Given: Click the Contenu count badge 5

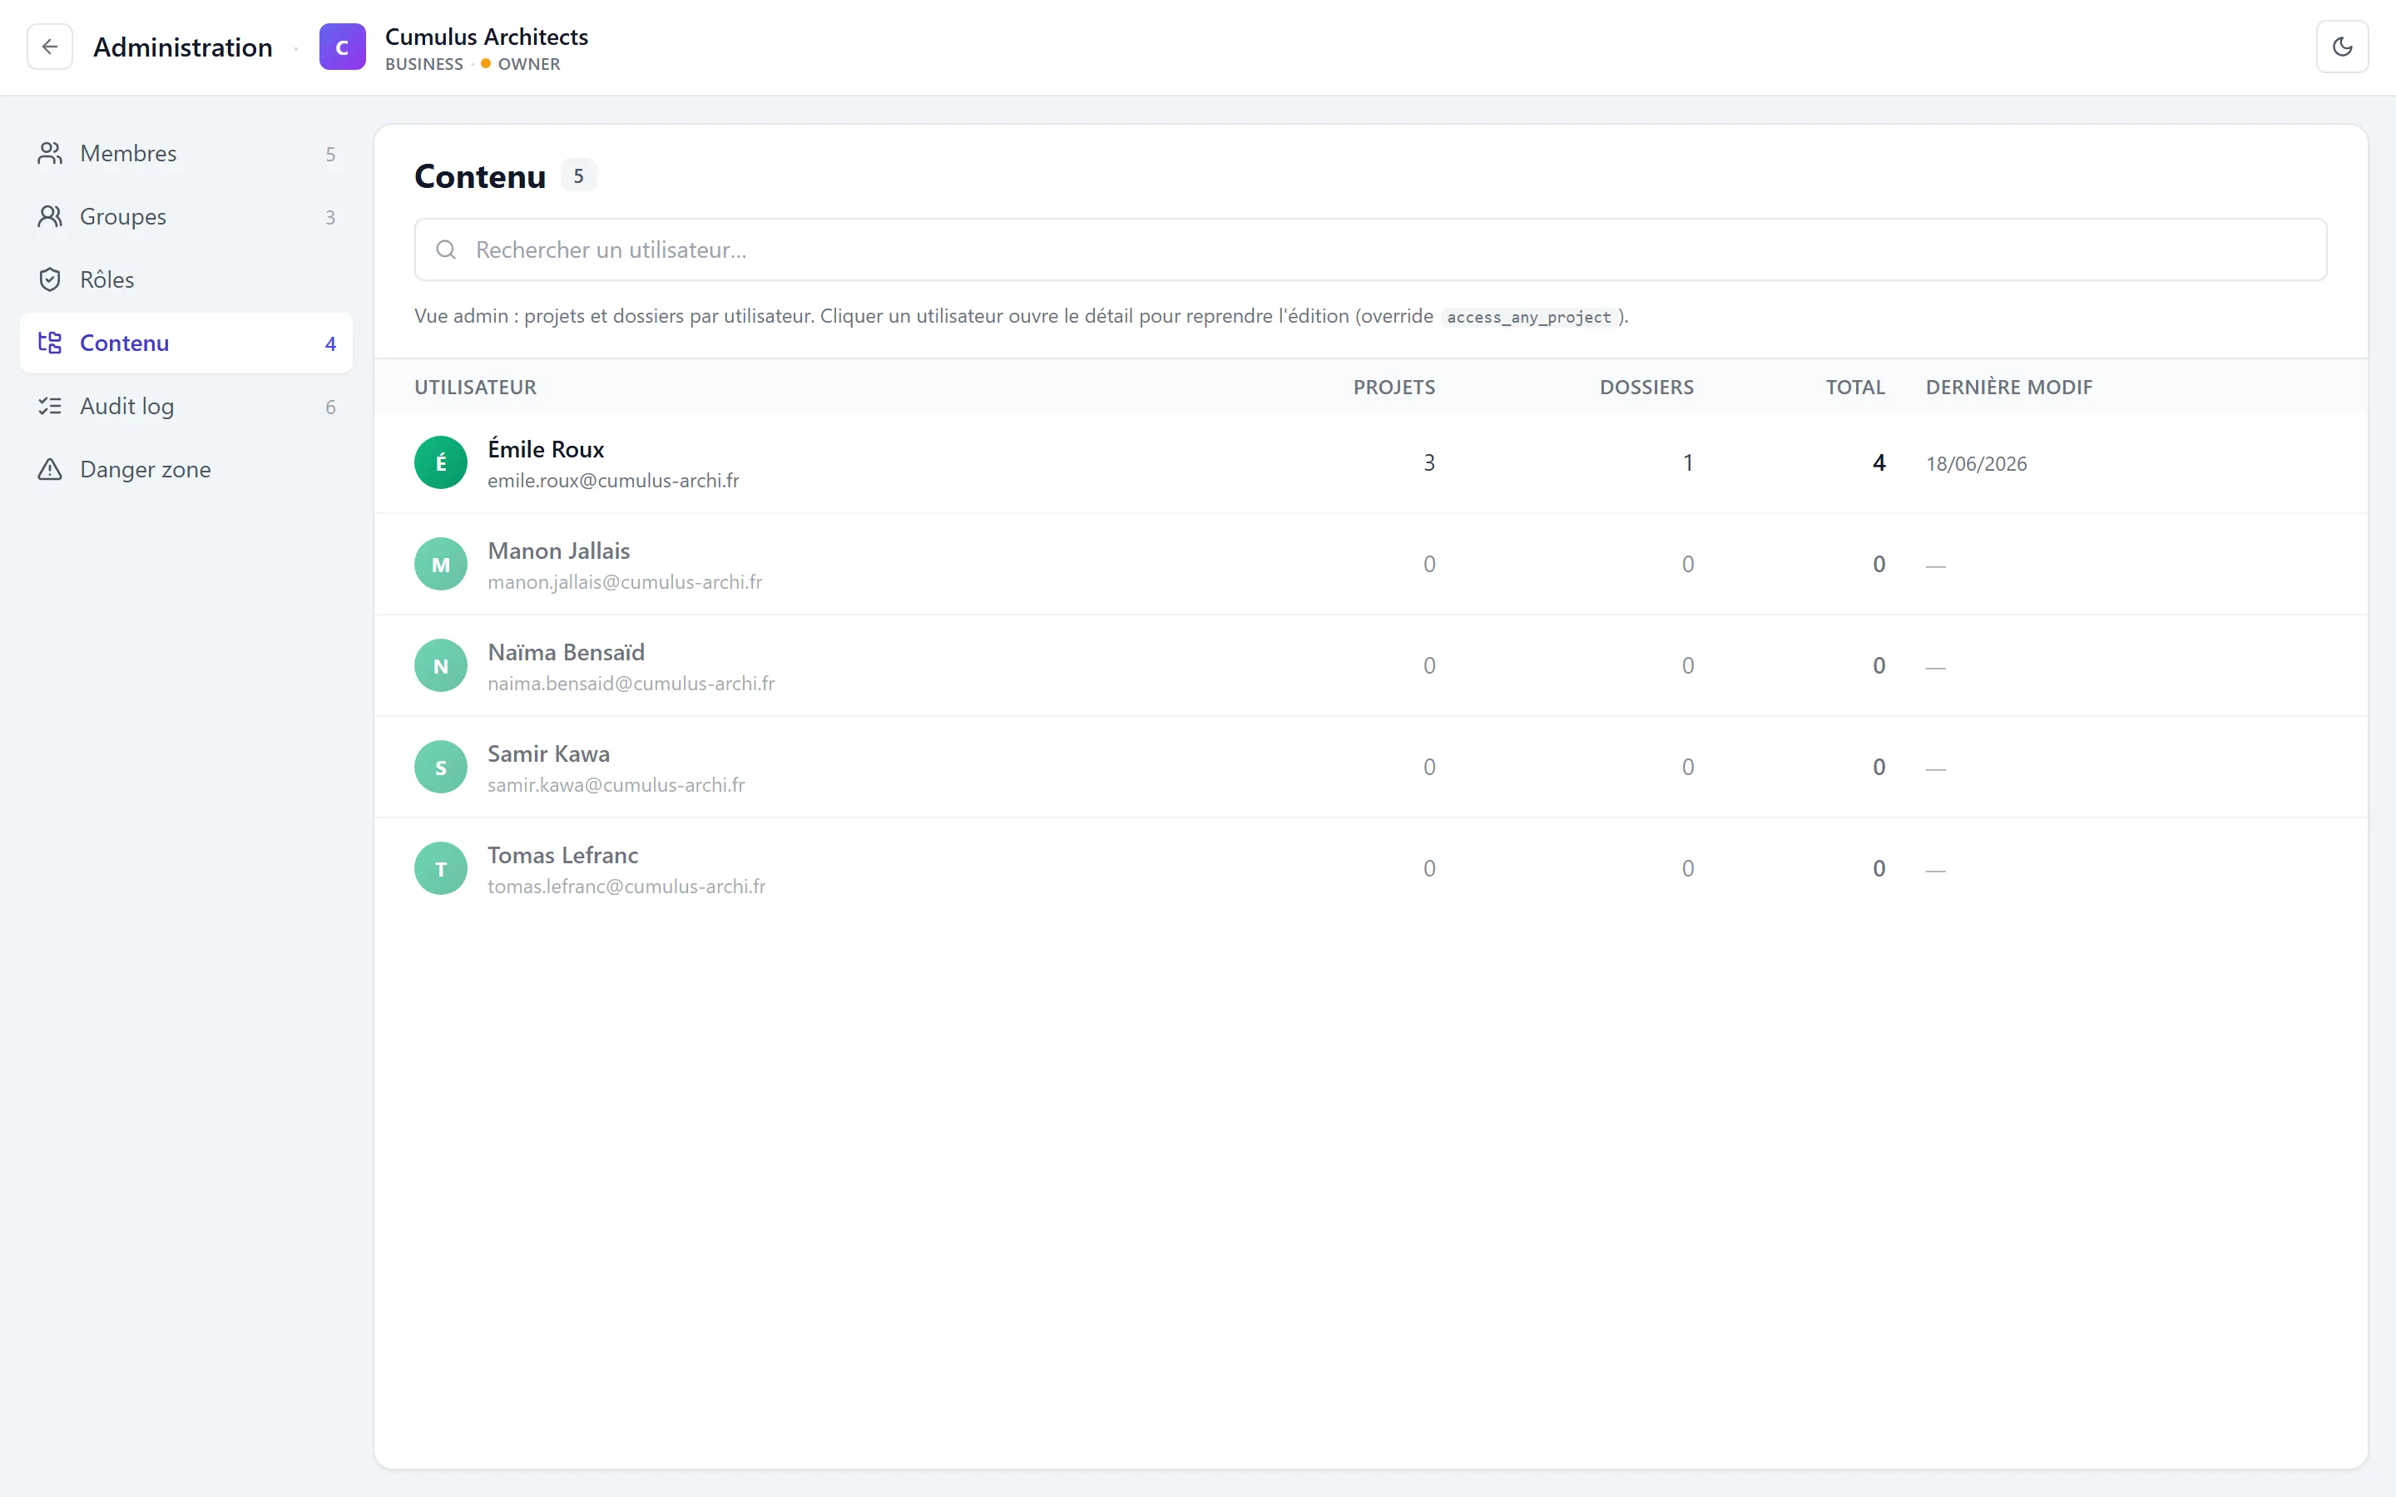Looking at the screenshot, I should pyautogui.click(x=578, y=175).
